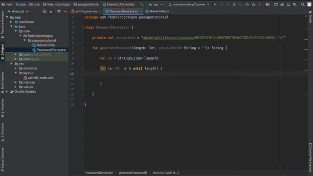Click the Make Project hammer icon
Viewport: 313px width, 176px height.
coord(142,4)
